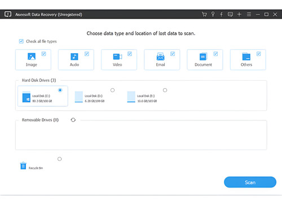Uncheck the Video file type checkbox
The height and width of the screenshot is (205, 282).
[130, 54]
